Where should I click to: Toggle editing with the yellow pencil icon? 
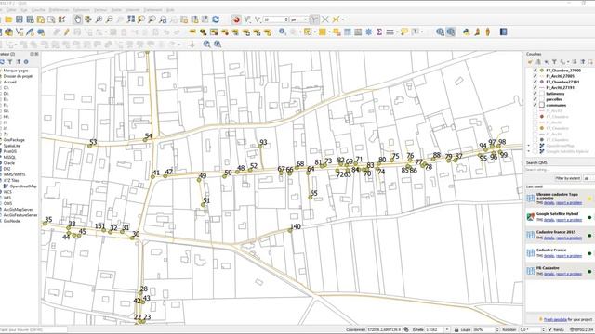click(x=67, y=32)
